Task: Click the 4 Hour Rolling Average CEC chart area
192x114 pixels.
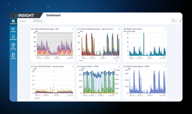Action: click(55, 44)
